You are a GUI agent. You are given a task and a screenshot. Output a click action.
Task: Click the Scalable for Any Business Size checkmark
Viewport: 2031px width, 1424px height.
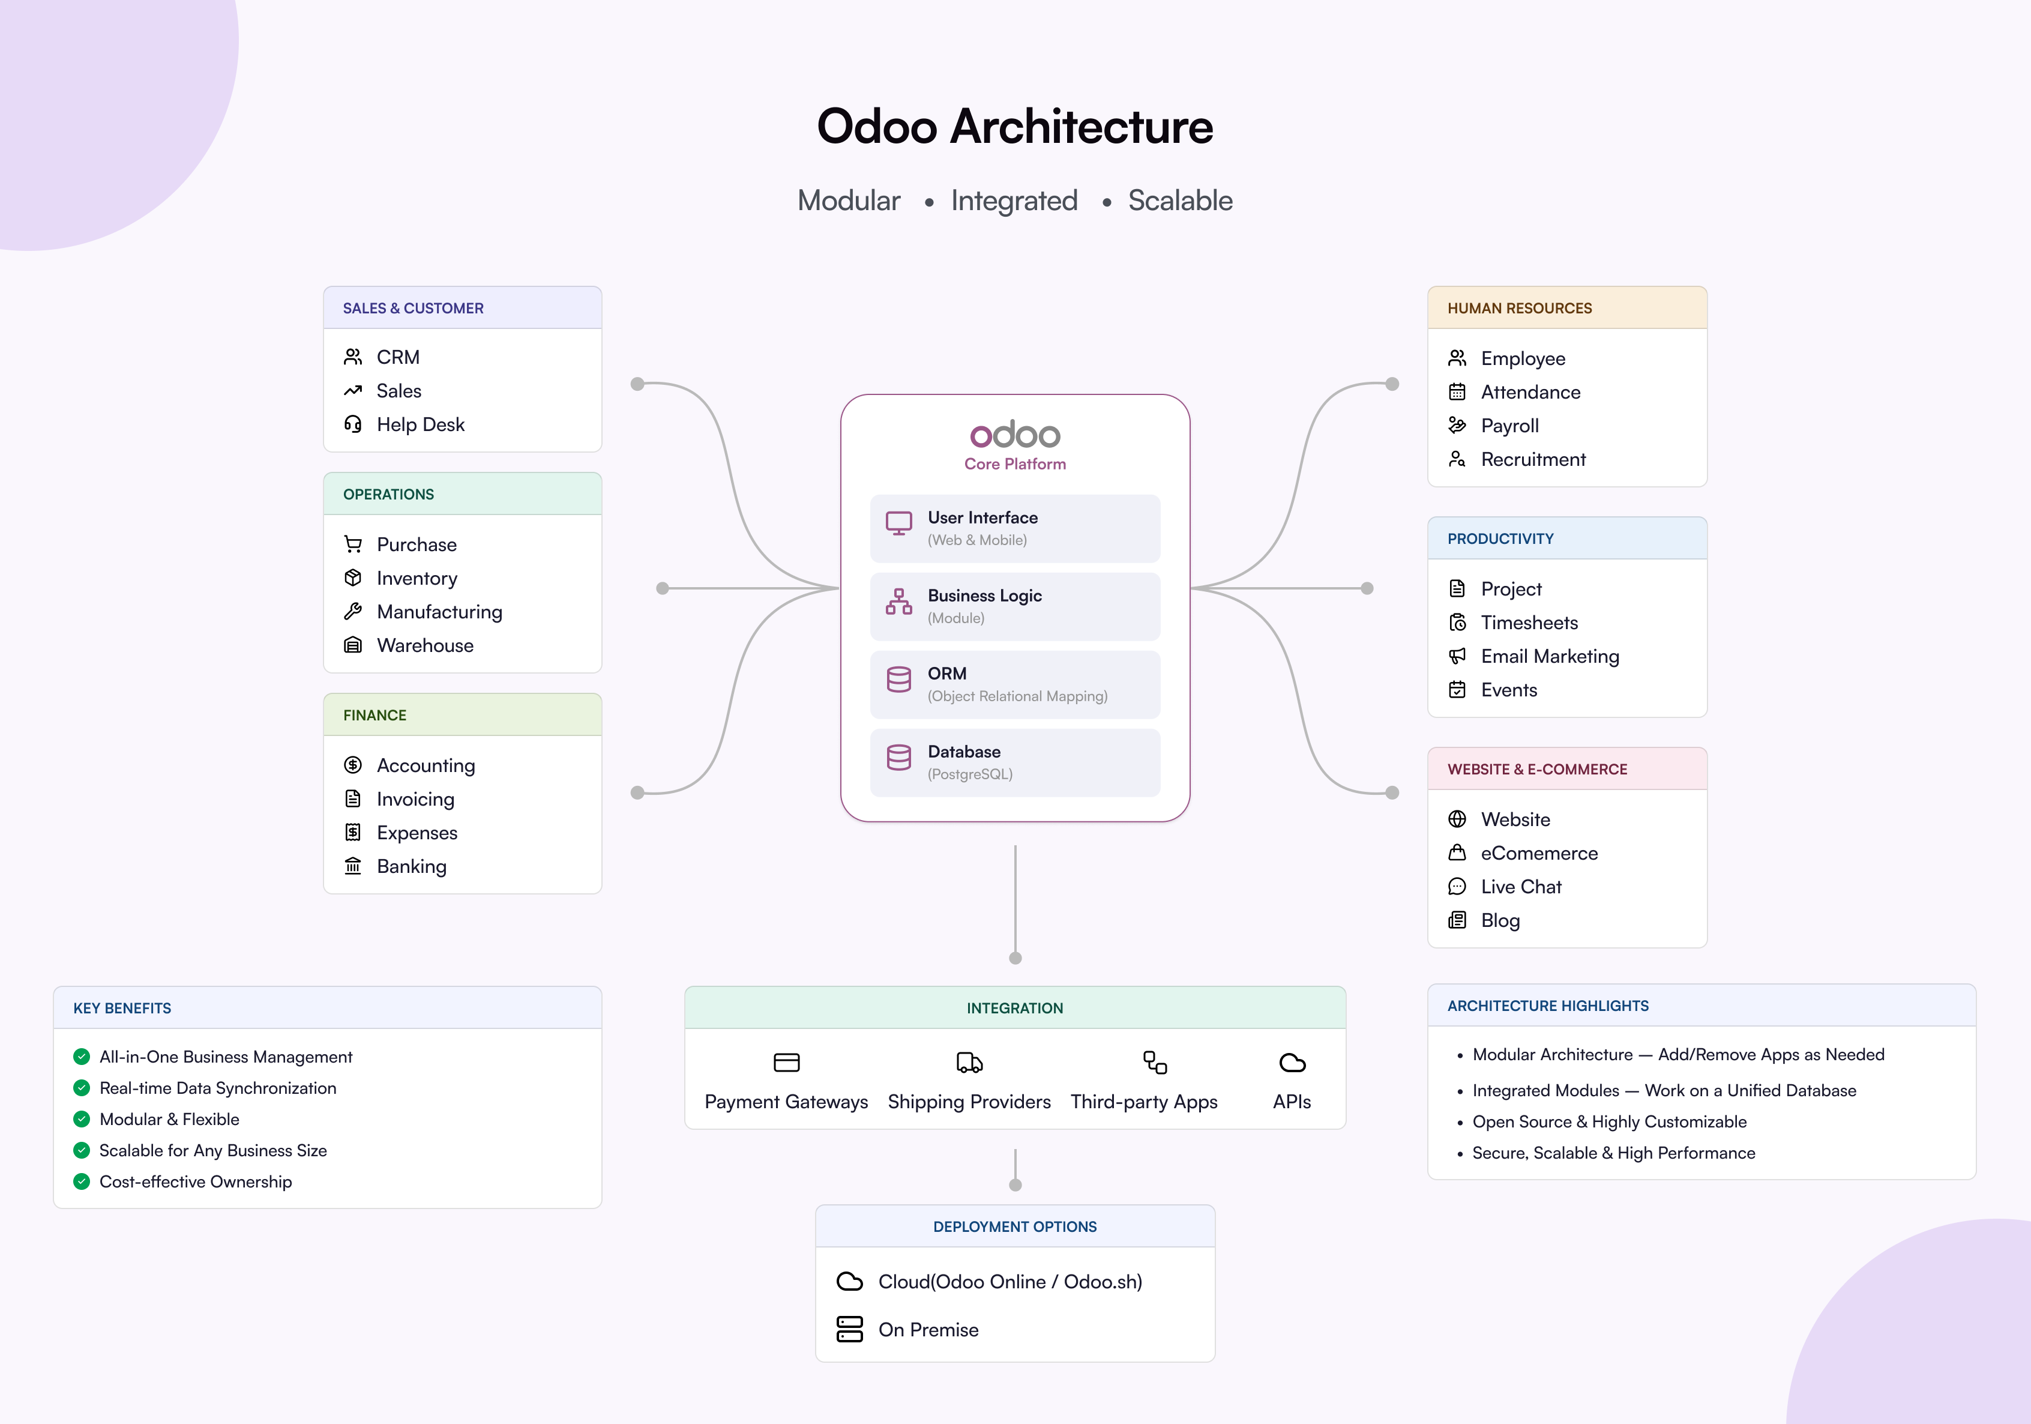(82, 1150)
